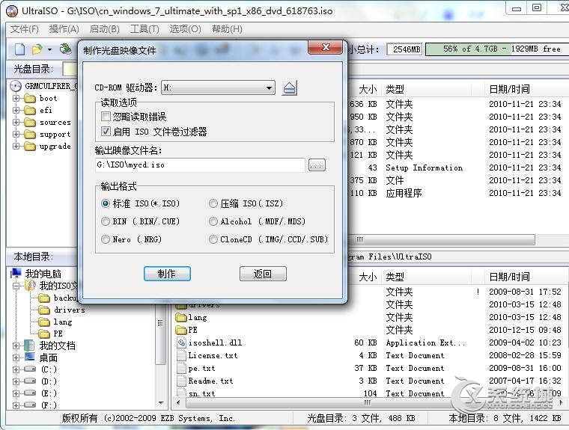
Task: Expand the sources folder node
Action: pos(16,122)
